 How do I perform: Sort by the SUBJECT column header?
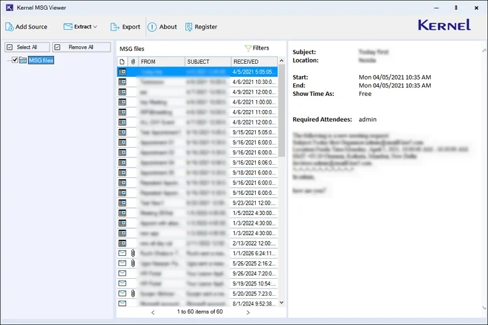coord(208,62)
